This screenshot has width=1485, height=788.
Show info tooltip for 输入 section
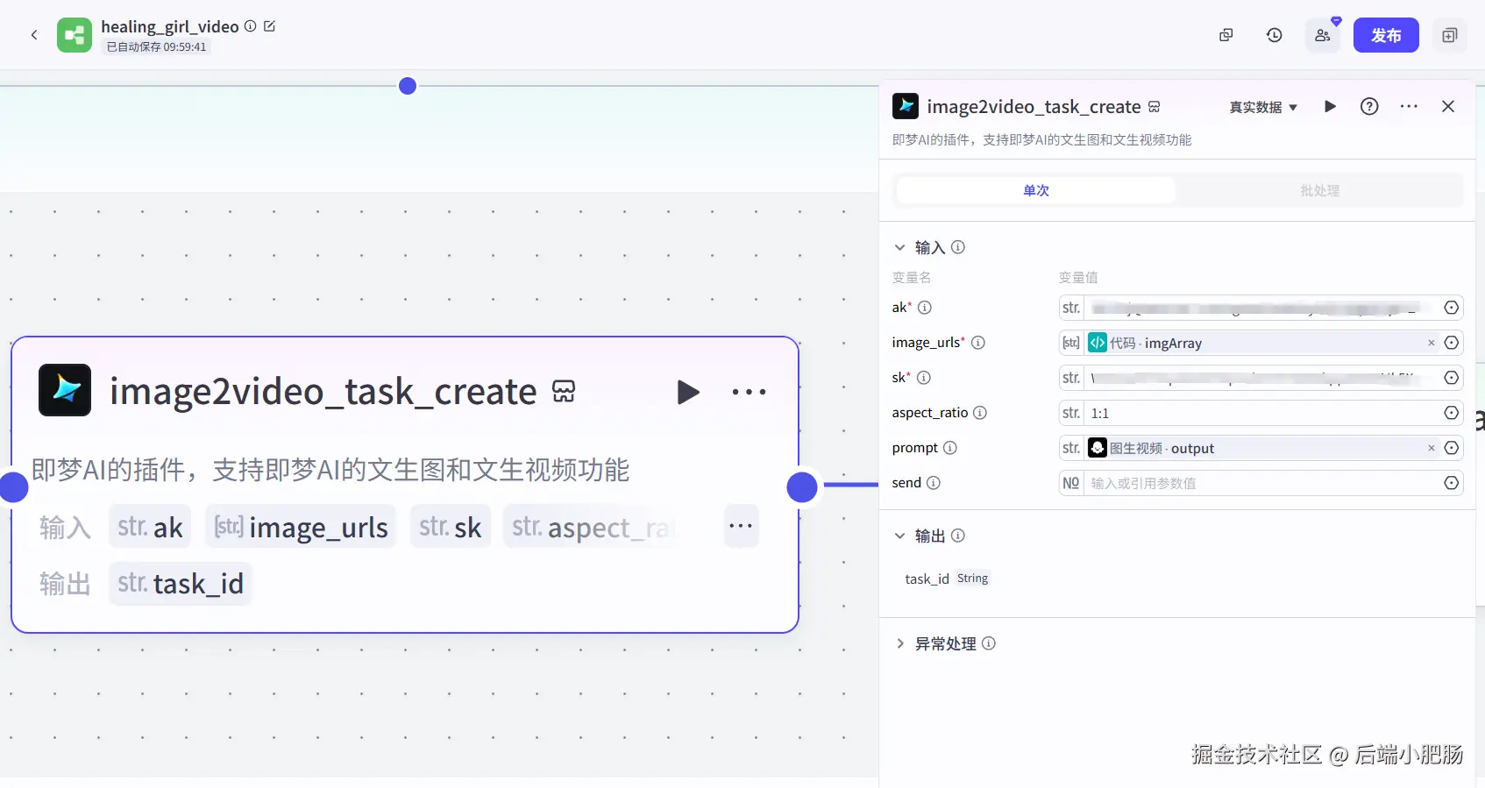pyautogui.click(x=958, y=247)
